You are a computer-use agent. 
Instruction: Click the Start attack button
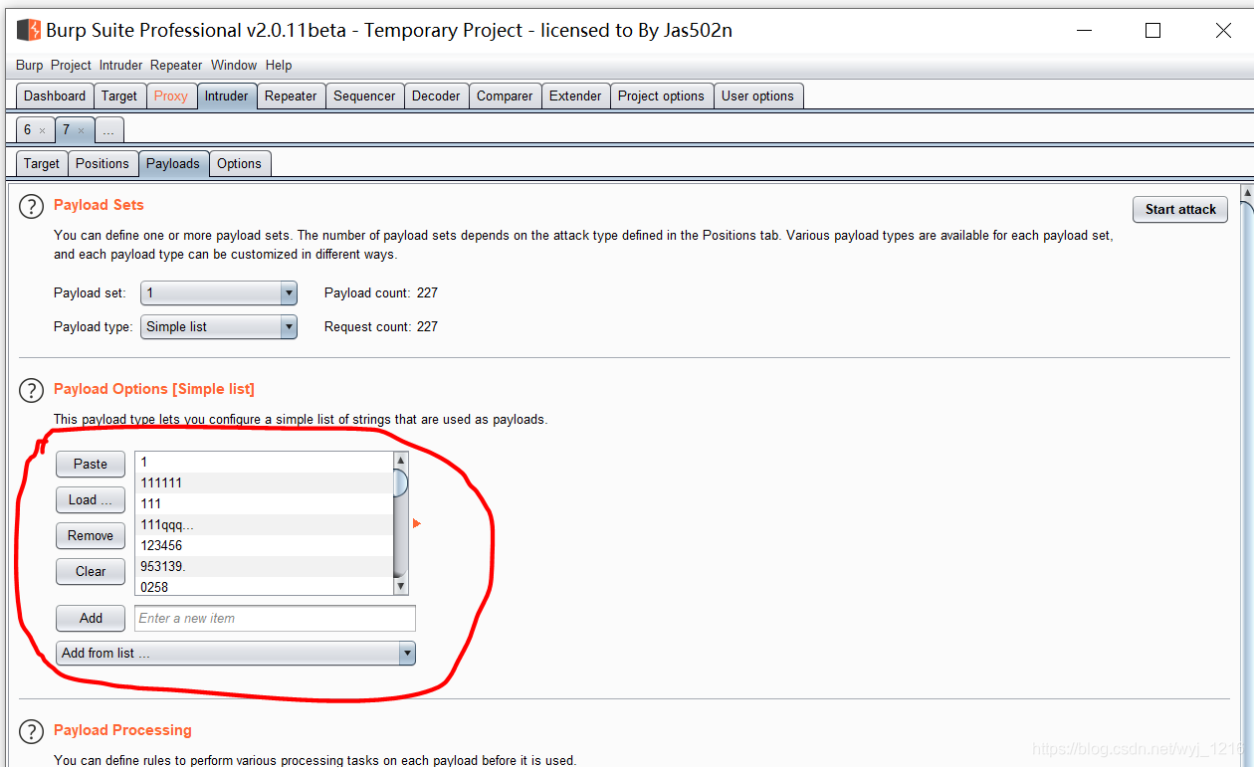point(1180,209)
